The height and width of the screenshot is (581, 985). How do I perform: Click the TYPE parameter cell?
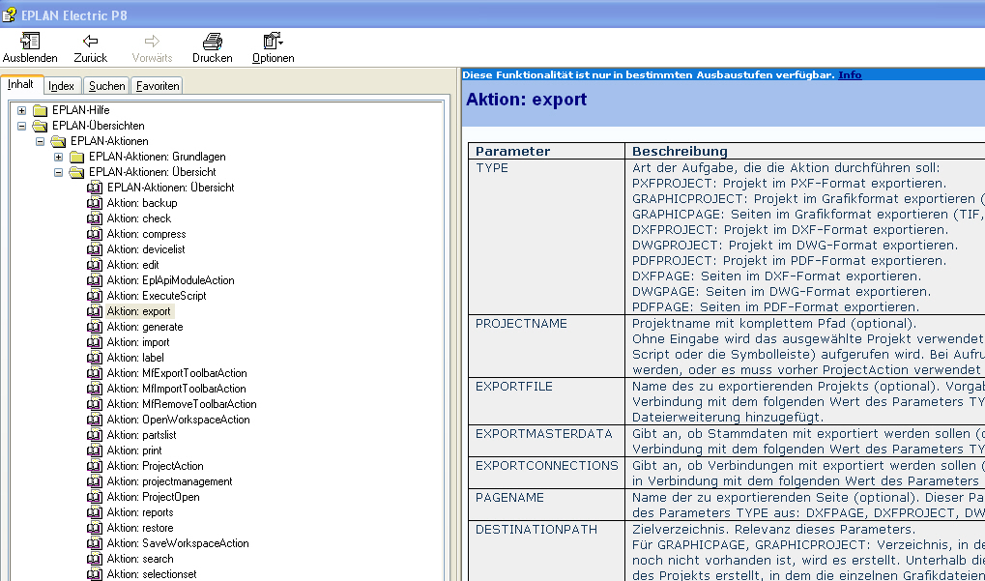coord(546,237)
